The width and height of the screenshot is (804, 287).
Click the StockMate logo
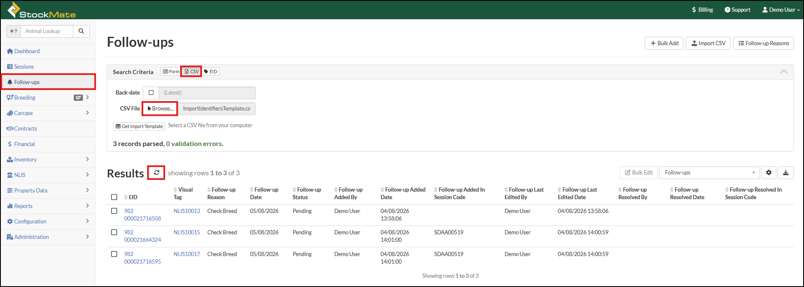[41, 10]
